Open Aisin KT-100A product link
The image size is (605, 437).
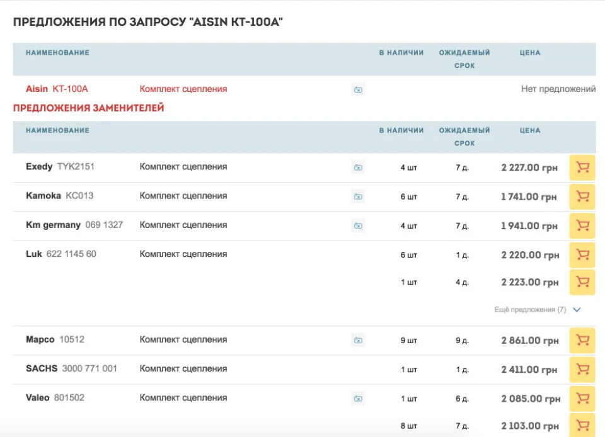[x=57, y=89]
